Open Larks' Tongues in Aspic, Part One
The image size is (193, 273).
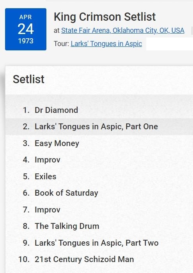[x=96, y=127]
